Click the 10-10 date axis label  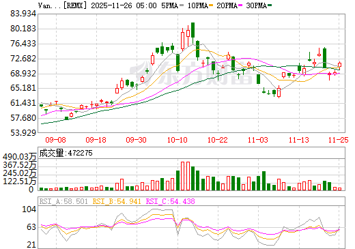(x=177, y=140)
